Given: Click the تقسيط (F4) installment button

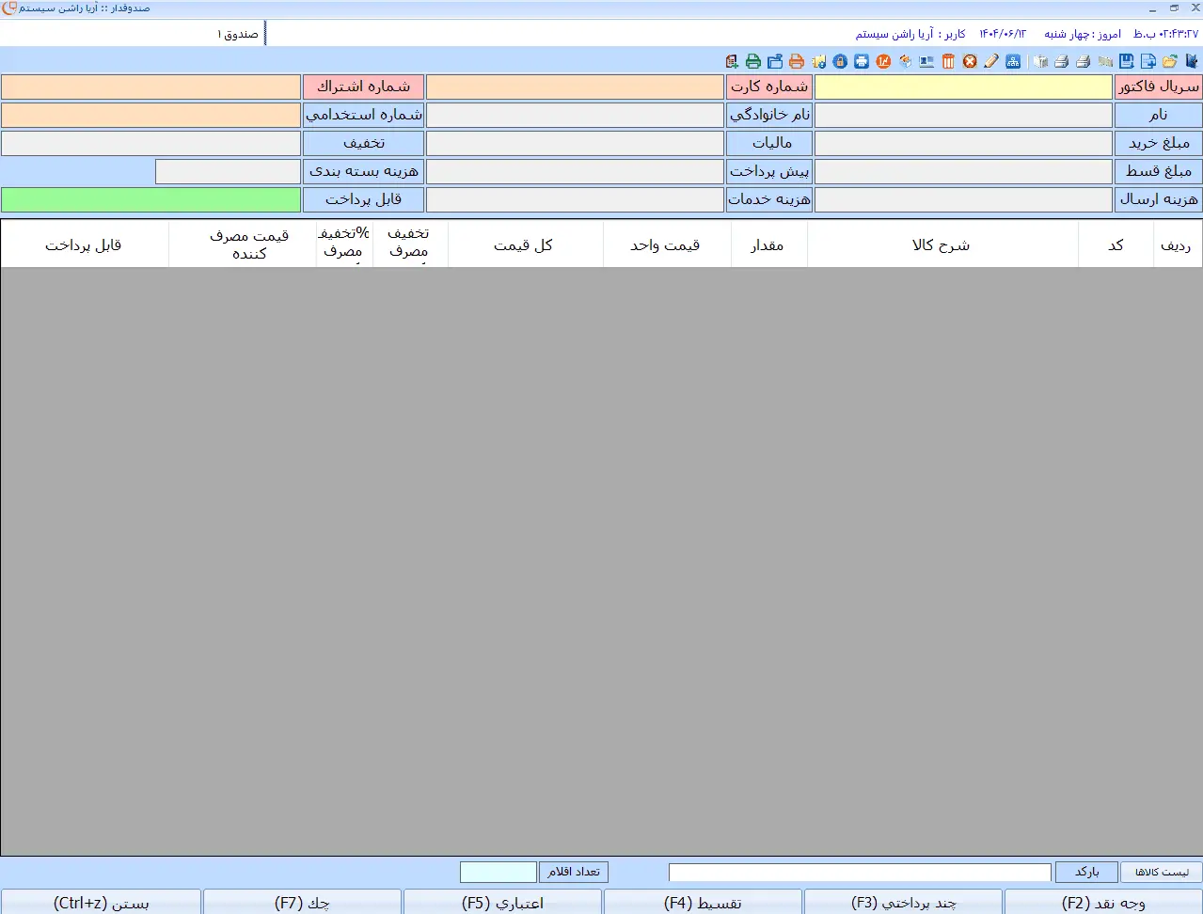Looking at the screenshot, I should [x=703, y=903].
